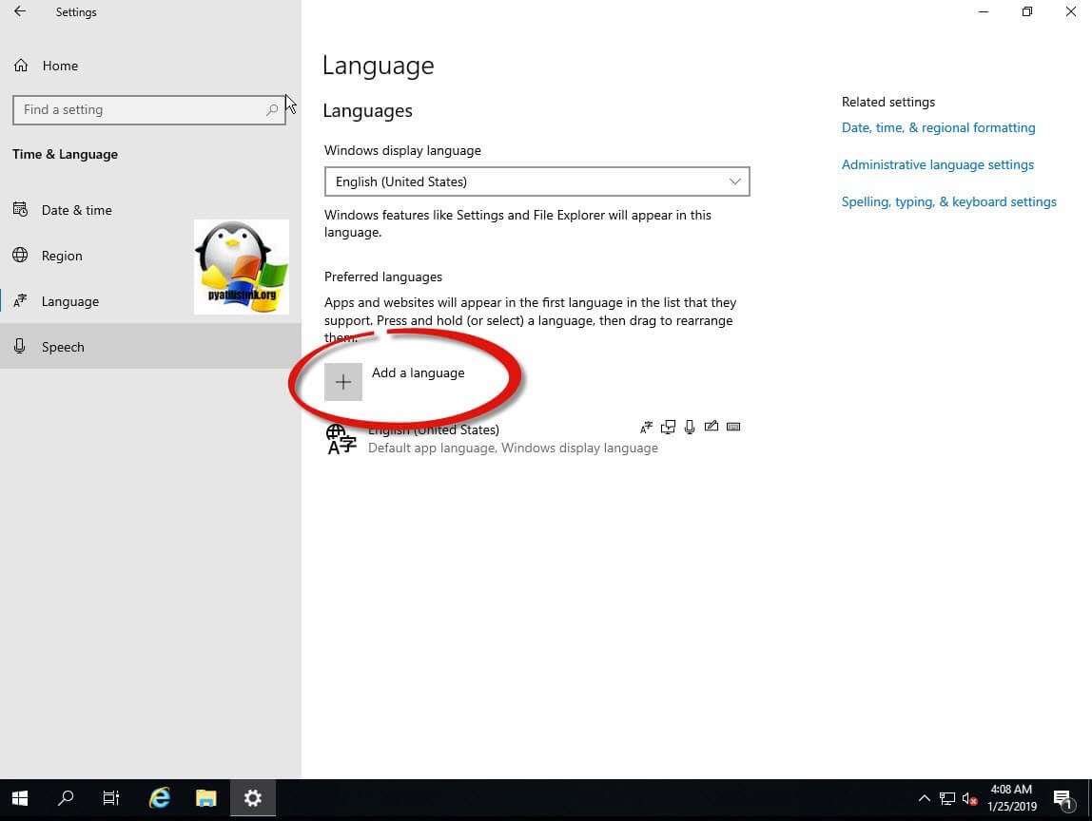1092x821 pixels.
Task: Click the Home icon in sidebar
Action: [x=20, y=66]
